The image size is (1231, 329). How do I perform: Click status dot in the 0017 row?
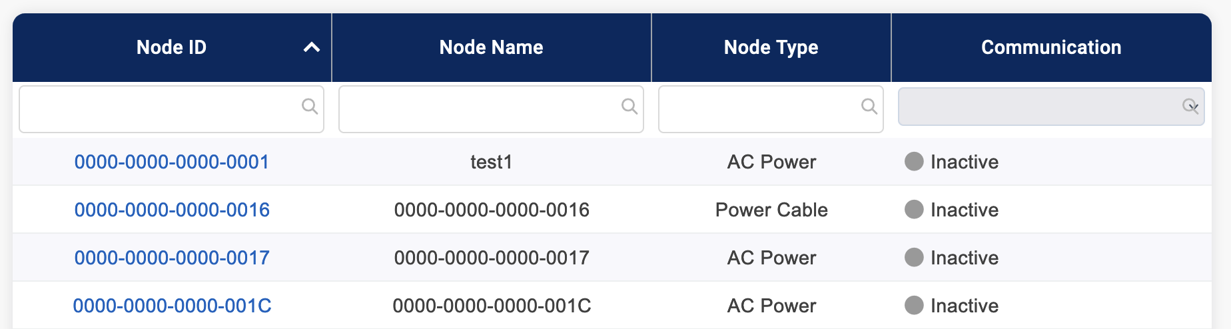914,257
